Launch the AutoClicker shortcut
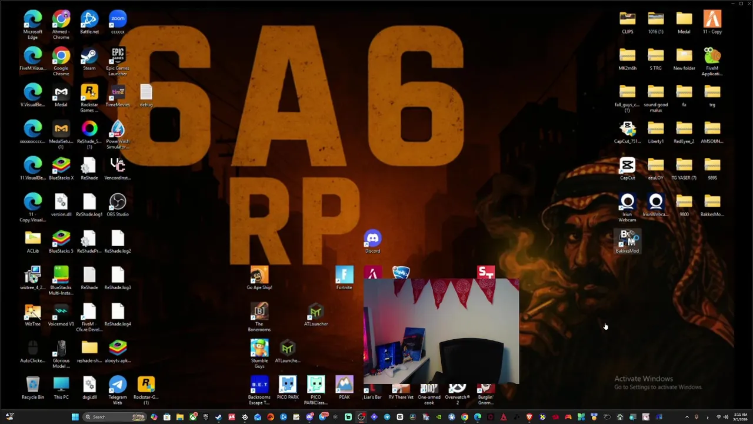This screenshot has width=753, height=424. (33, 351)
